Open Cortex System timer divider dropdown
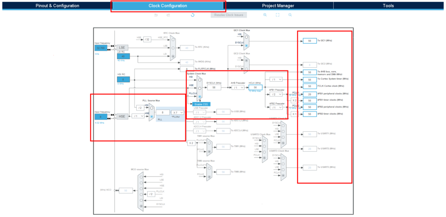Image resolution: width=446 pixels, height=217 pixels. [x=276, y=80]
